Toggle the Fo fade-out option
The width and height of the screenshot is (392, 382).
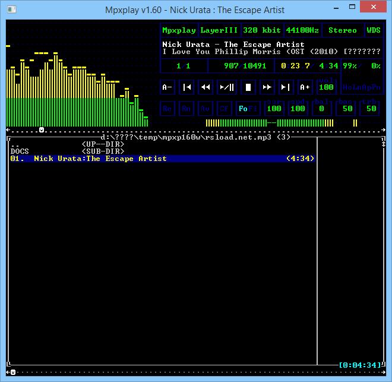(x=244, y=109)
